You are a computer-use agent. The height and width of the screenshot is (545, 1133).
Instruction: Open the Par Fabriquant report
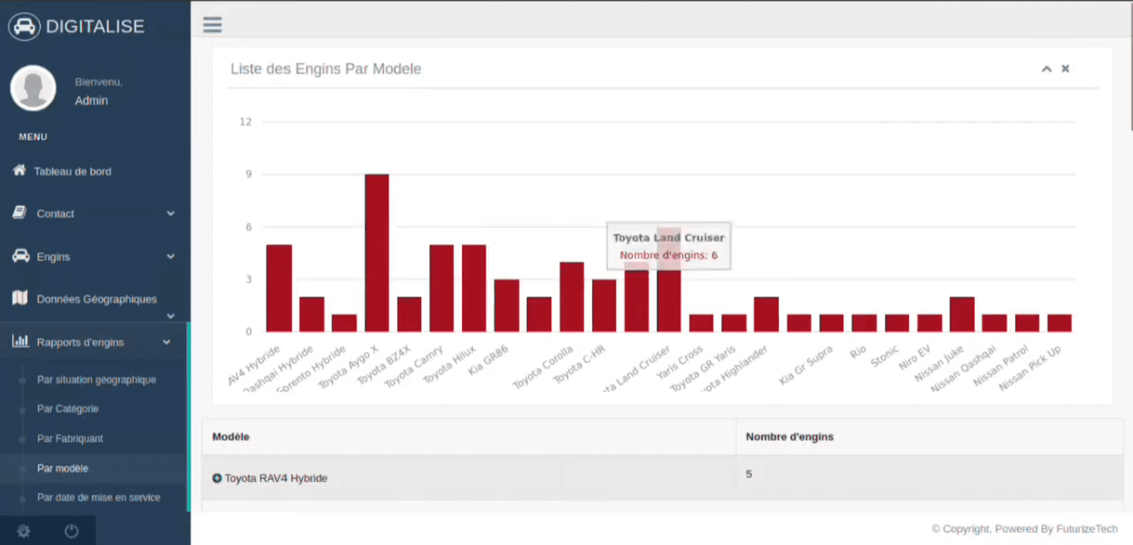[x=70, y=438]
